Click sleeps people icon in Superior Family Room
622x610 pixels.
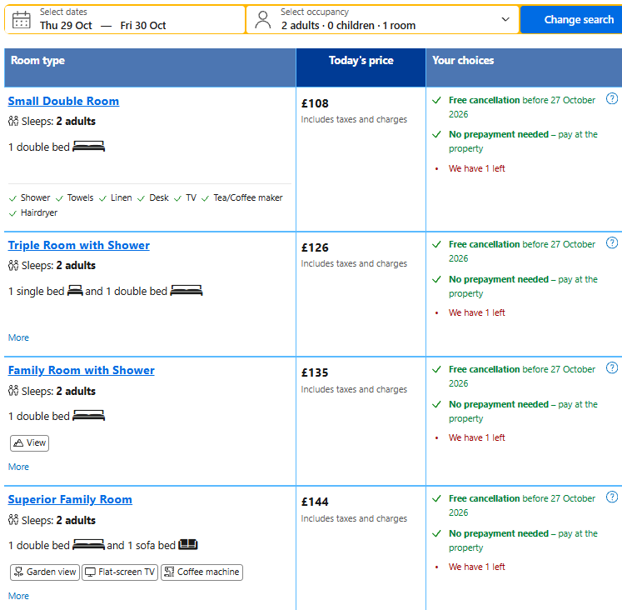coord(13,520)
